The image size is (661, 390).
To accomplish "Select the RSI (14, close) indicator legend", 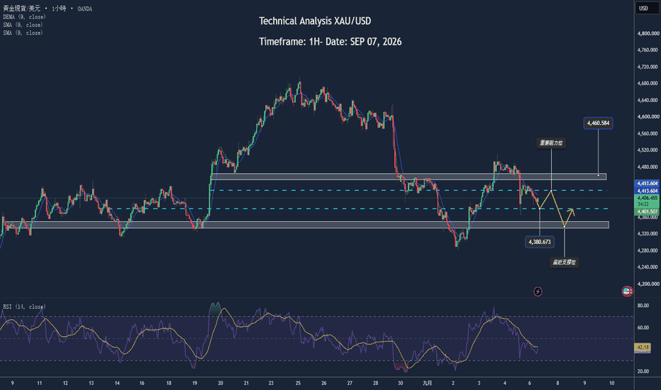I will click(x=24, y=306).
